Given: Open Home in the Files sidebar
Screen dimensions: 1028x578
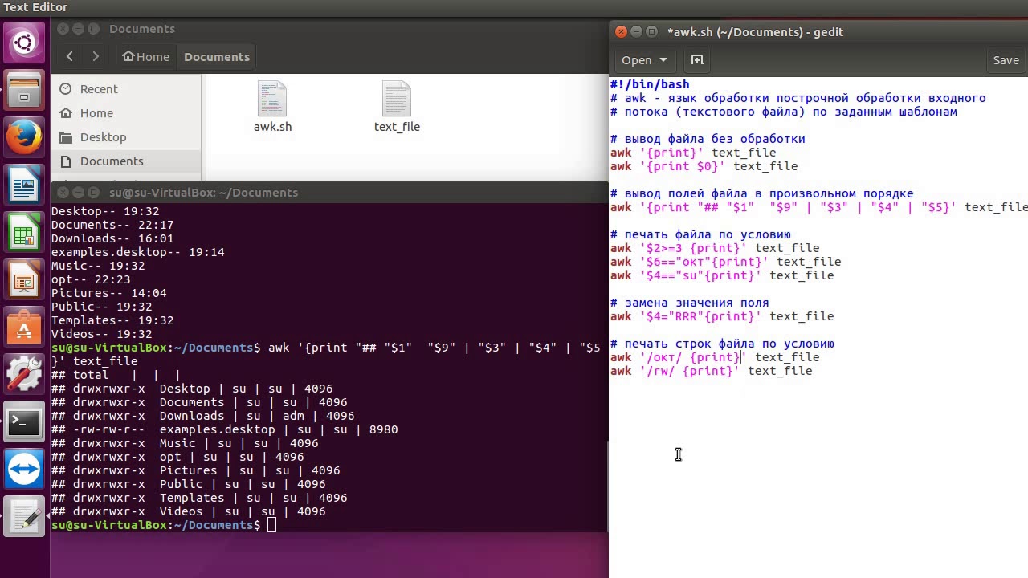Looking at the screenshot, I should pos(96,113).
